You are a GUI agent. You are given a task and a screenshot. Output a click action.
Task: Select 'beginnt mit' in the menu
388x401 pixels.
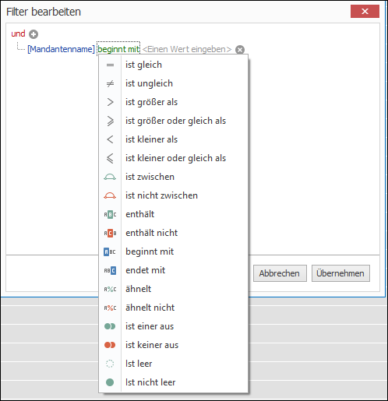pos(173,252)
